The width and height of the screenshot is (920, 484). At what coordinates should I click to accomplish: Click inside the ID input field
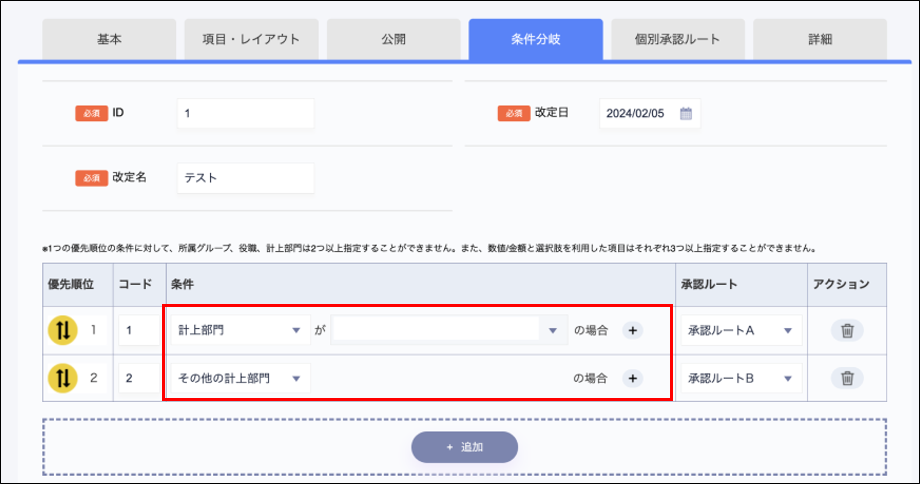pyautogui.click(x=245, y=113)
